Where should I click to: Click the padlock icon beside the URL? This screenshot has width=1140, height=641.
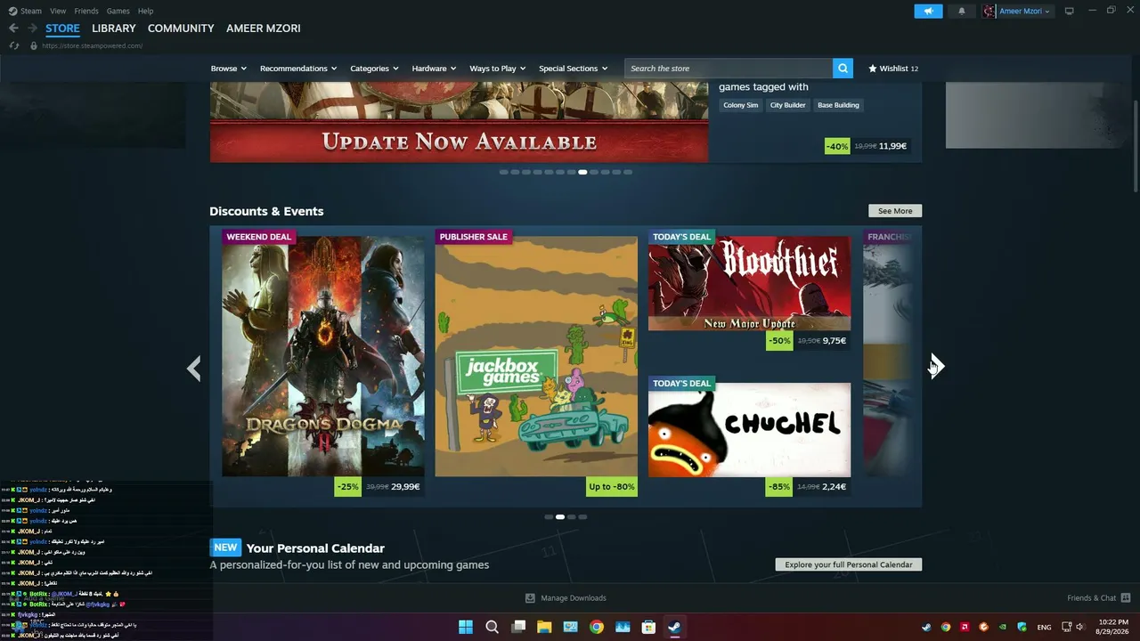coord(34,45)
